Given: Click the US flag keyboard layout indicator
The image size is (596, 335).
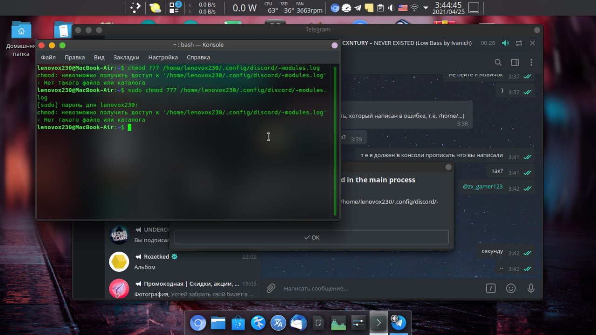Looking at the screenshot, I should 403,8.
